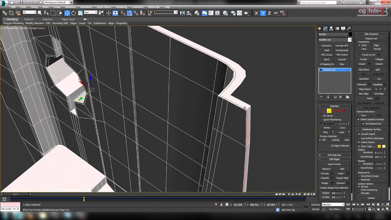This screenshot has width=391, height=220.
Task: Open the Create command panel tab
Action: pos(320,28)
